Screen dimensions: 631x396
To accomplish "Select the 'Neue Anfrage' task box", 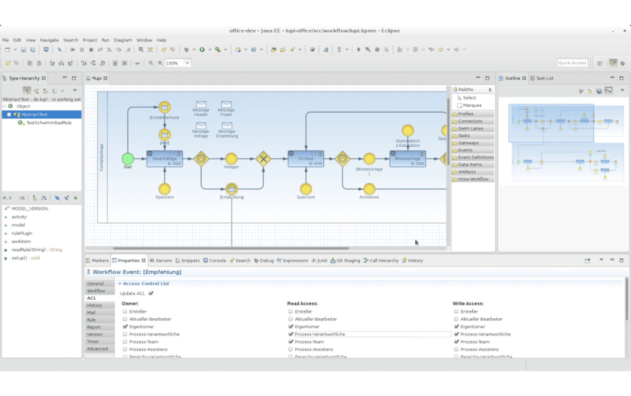I will tap(165, 159).
